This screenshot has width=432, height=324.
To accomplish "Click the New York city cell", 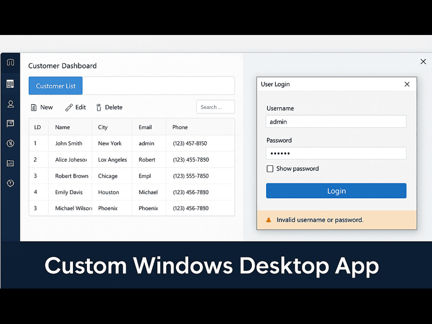I will tap(110, 143).
